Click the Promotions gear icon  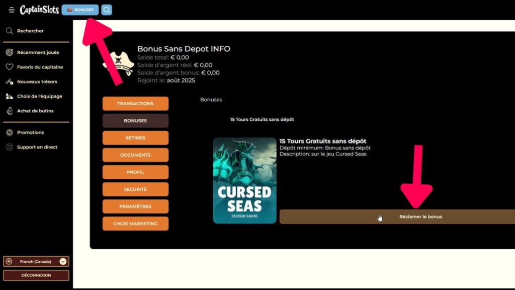10,132
